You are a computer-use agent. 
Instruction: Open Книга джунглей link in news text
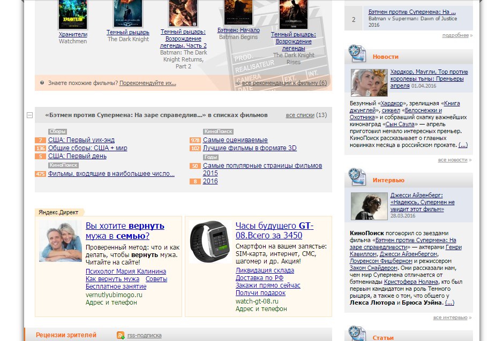coord(404,107)
